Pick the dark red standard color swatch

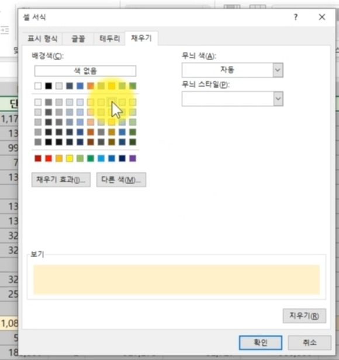(x=38, y=158)
